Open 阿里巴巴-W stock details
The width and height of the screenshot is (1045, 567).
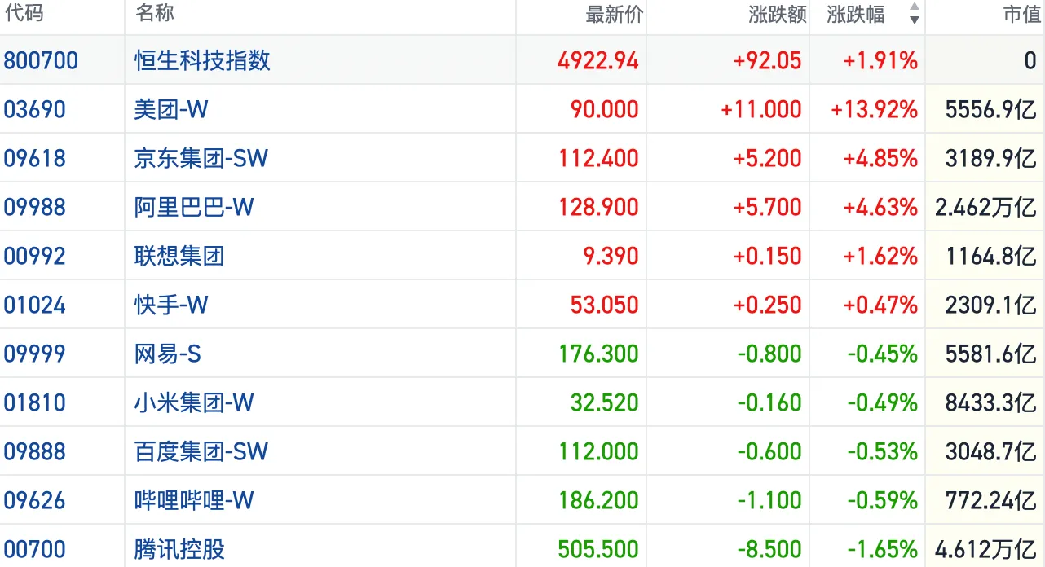coord(194,207)
